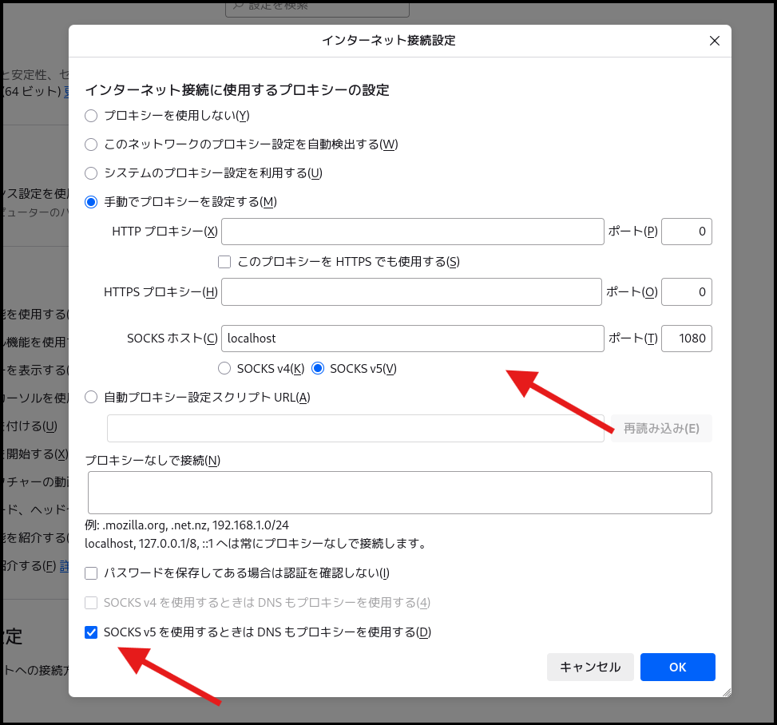Click the HTTPS プロキシー text field
Screen dimensions: 777x725
pyautogui.click(x=410, y=292)
